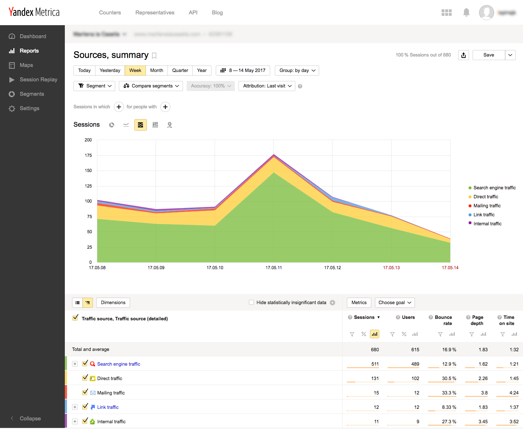Viewport: 523px width, 429px height.
Task: Open the Attribution: Last visit dropdown
Action: [x=267, y=86]
